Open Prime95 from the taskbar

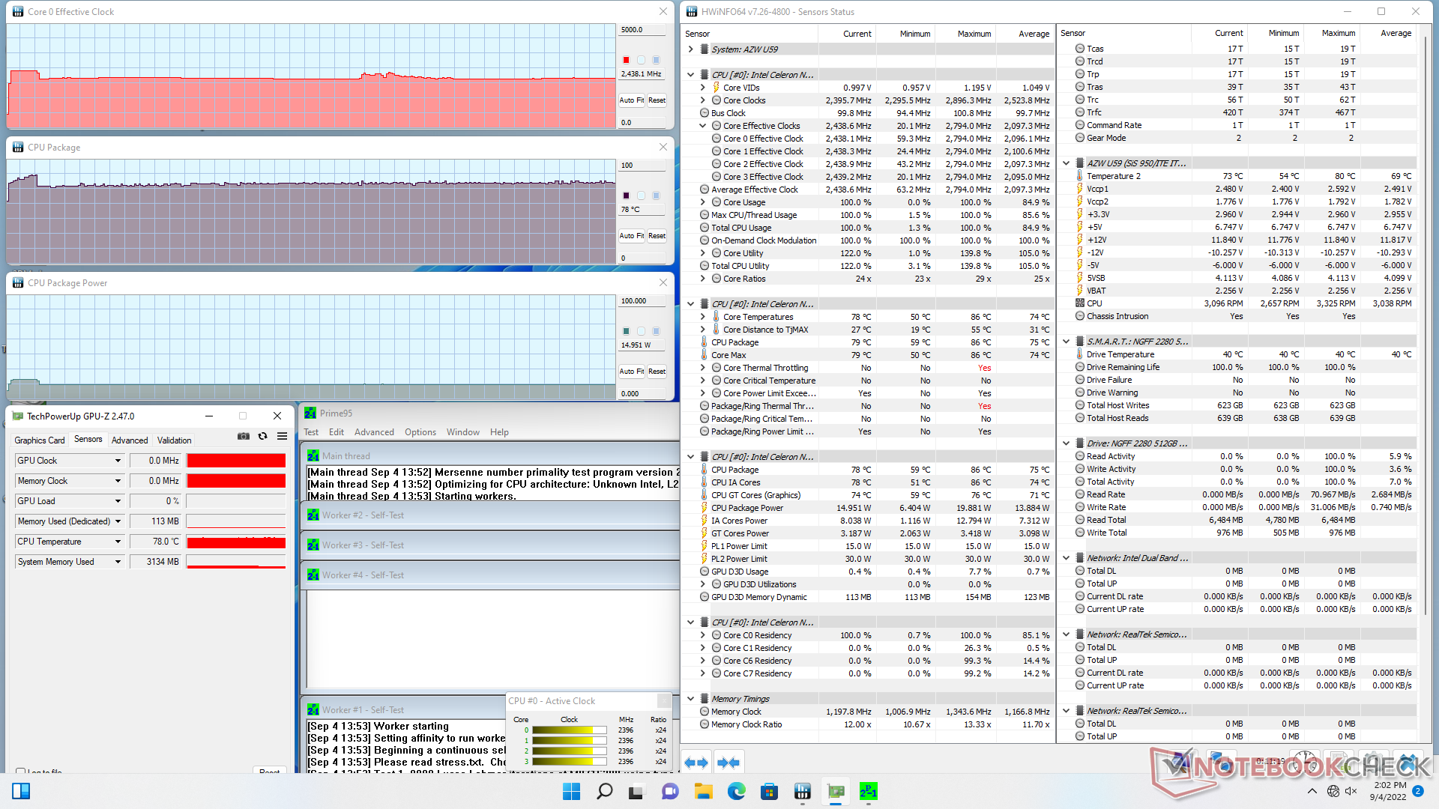pos(868,792)
